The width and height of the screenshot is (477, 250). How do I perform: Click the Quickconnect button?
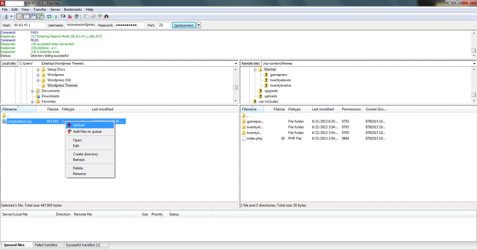click(x=184, y=25)
